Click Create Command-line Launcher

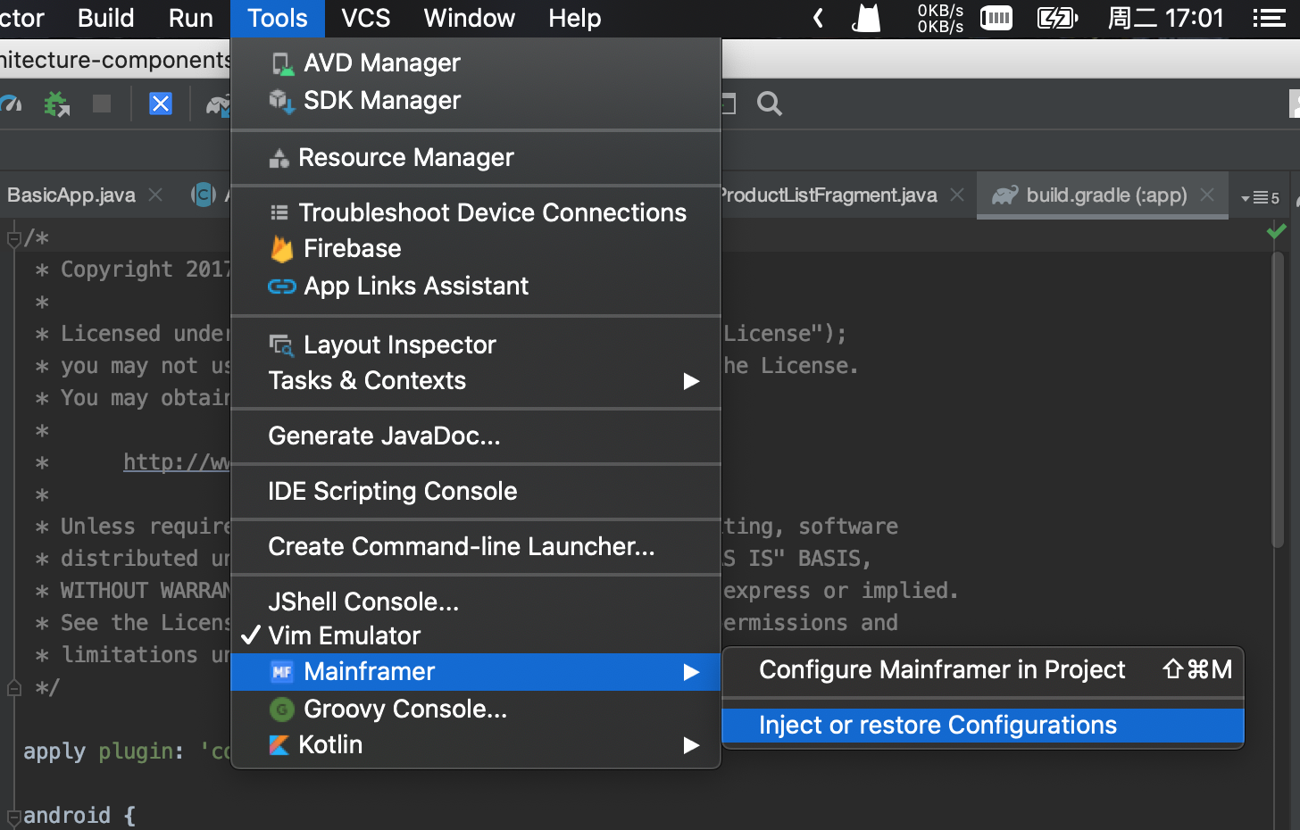(x=461, y=547)
